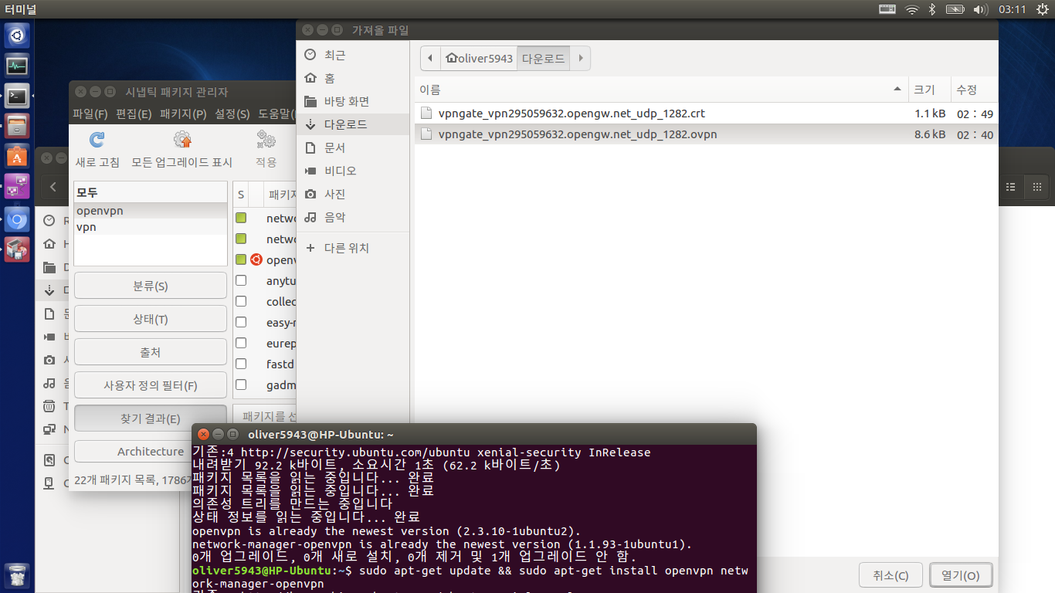Click sort arrow on 이름 column header
Image resolution: width=1055 pixels, height=593 pixels.
(x=897, y=90)
